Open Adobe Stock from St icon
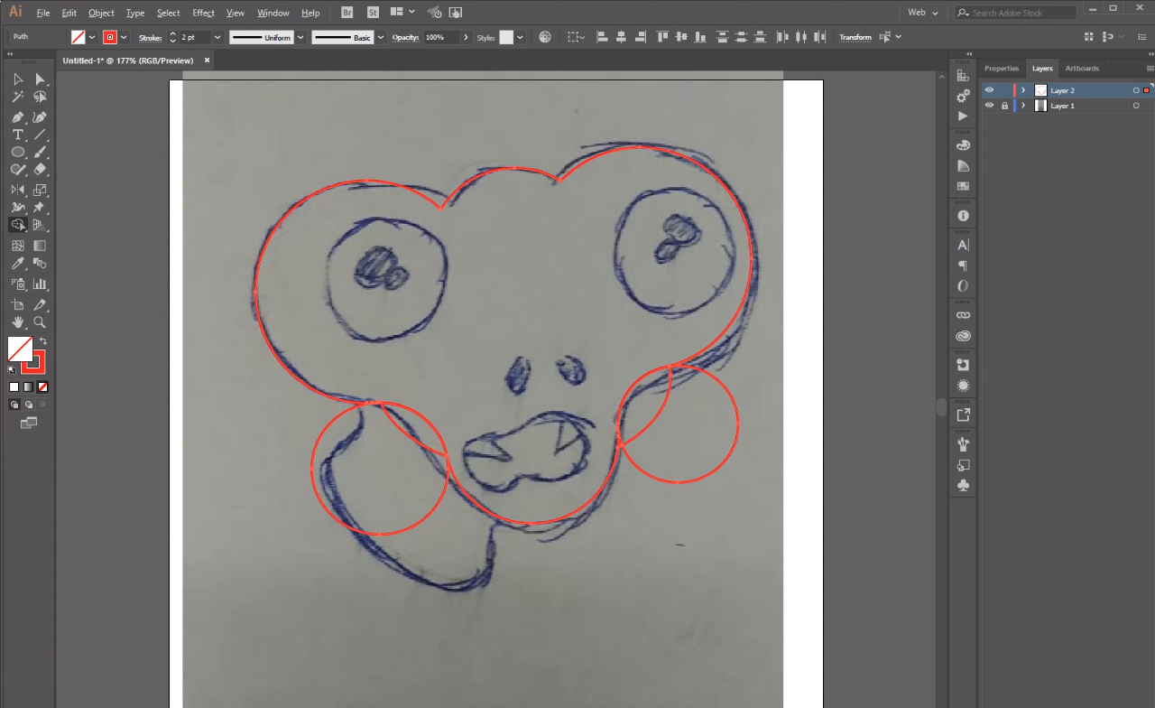Image resolution: width=1155 pixels, height=708 pixels. pyautogui.click(x=373, y=13)
